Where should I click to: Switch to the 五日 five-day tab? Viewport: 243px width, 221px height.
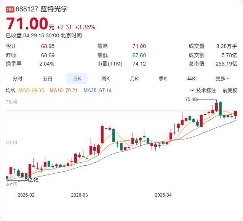click(x=47, y=78)
